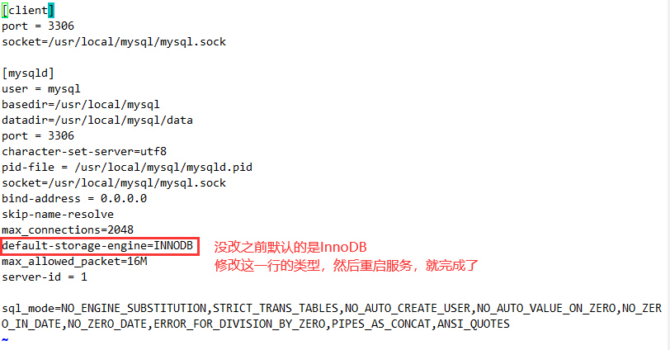Click the bind-address = 0.0.0.0 line
The image size is (670, 350).
[74, 199]
